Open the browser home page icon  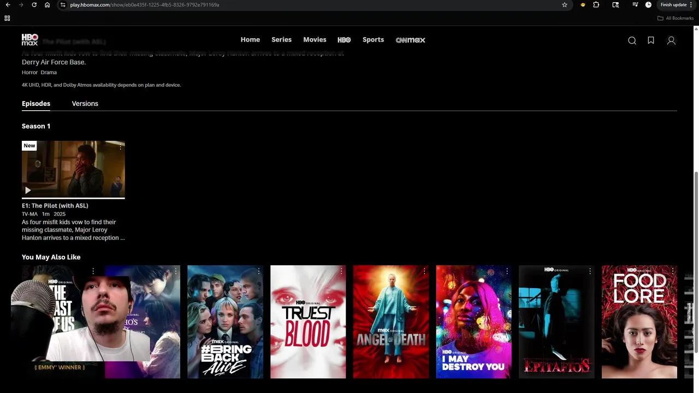[x=47, y=5]
